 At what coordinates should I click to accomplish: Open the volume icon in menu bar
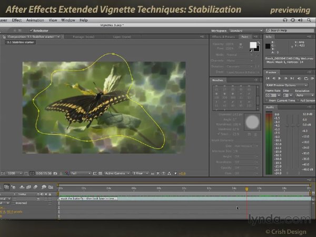(x=300, y=20)
